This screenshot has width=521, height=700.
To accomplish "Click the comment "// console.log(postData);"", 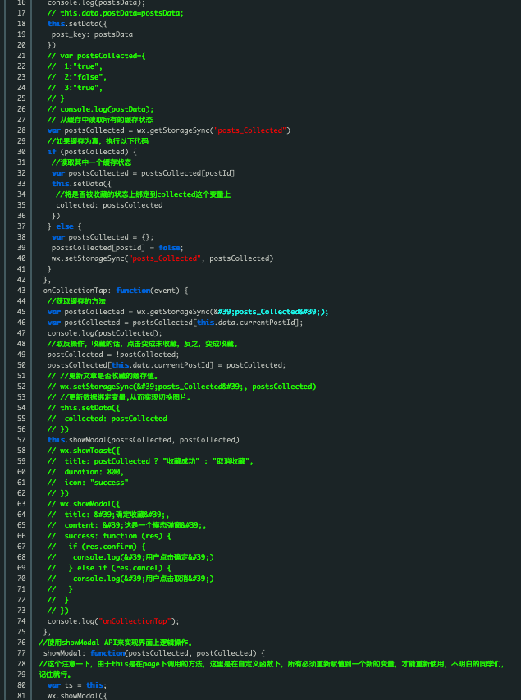I will 100,109.
